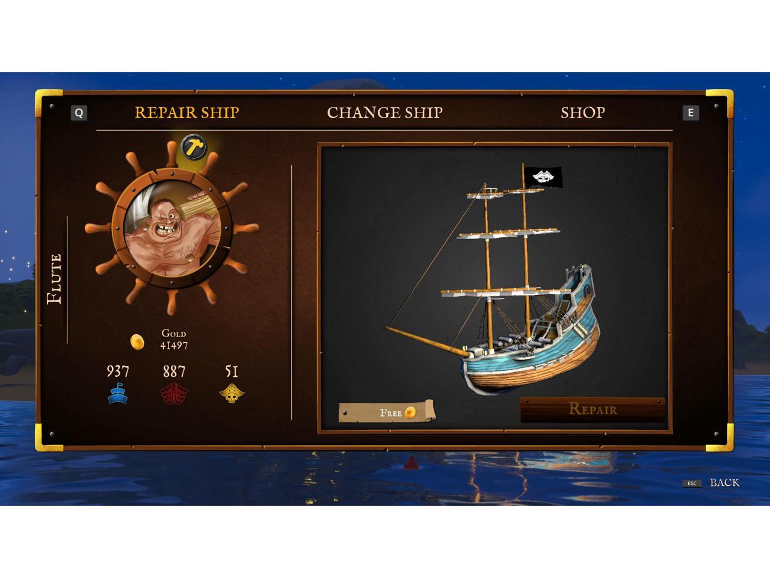Open the Shop tab
Screen dimensions: 770x578
pyautogui.click(x=583, y=113)
